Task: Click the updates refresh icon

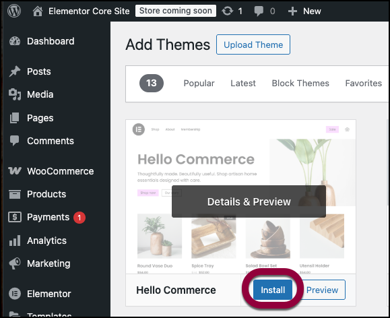Action: coord(228,11)
